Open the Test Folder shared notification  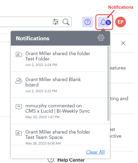click(59, 59)
